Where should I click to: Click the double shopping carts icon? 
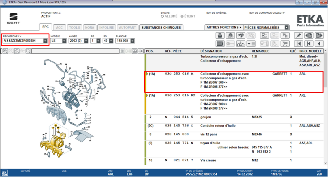click(x=285, y=35)
